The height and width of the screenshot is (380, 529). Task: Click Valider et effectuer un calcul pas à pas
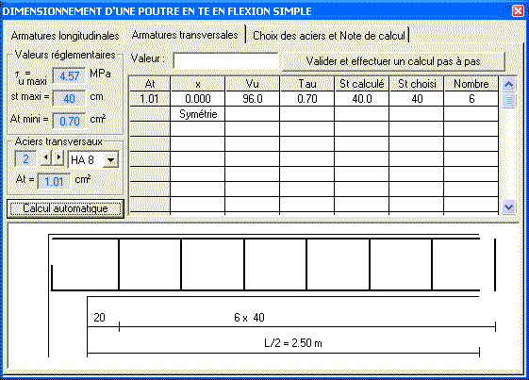pos(393,61)
